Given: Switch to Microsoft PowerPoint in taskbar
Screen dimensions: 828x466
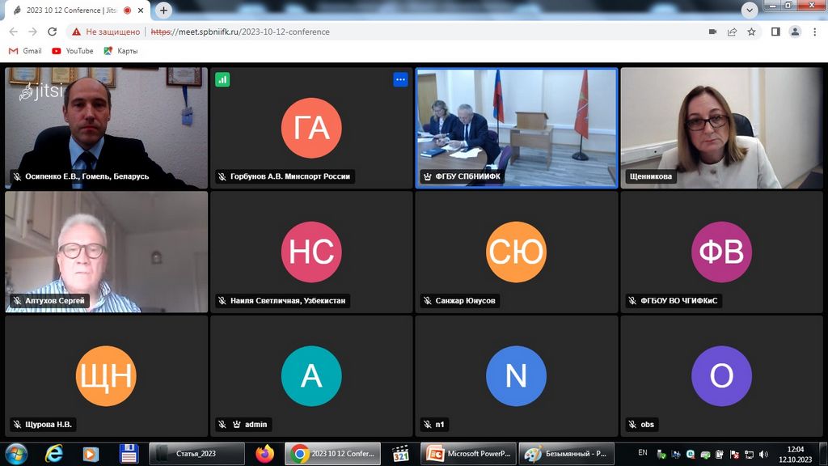Looking at the screenshot, I should [469, 453].
